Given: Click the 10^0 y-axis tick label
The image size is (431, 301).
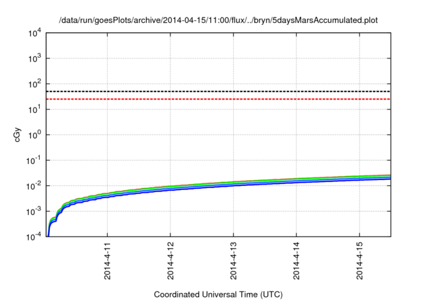Looking at the screenshot, I should [34, 135].
